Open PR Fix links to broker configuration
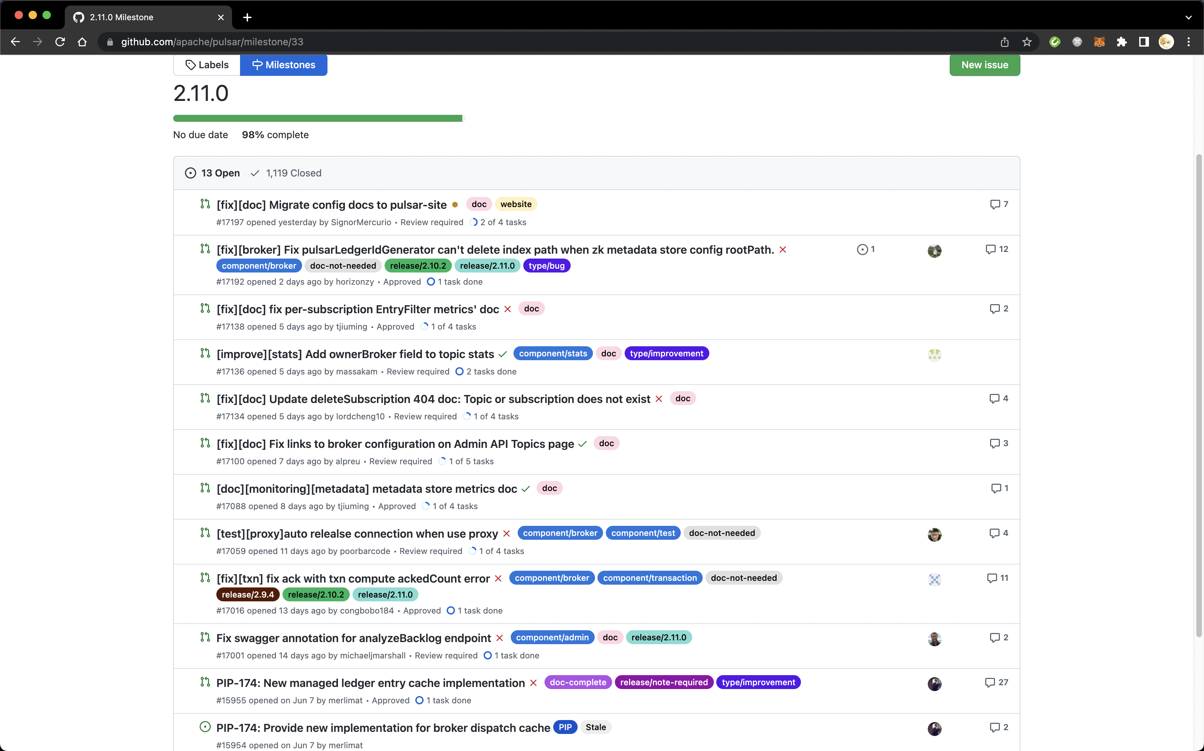 395,444
